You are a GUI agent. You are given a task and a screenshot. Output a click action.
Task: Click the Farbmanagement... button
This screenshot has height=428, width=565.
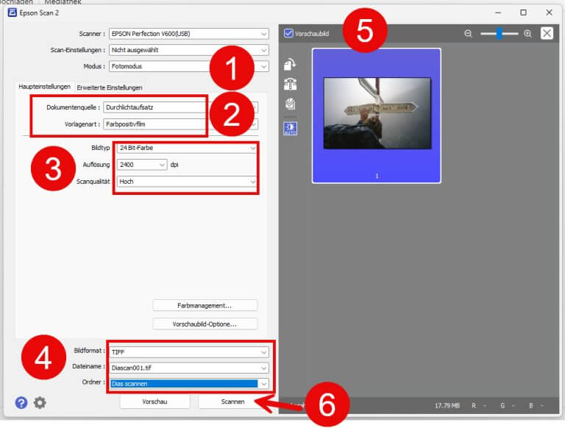[205, 305]
